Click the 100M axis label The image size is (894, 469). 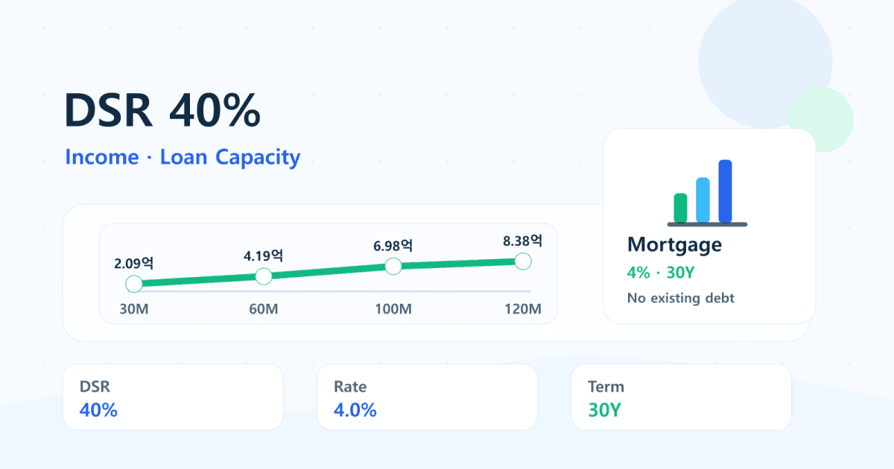tap(393, 308)
